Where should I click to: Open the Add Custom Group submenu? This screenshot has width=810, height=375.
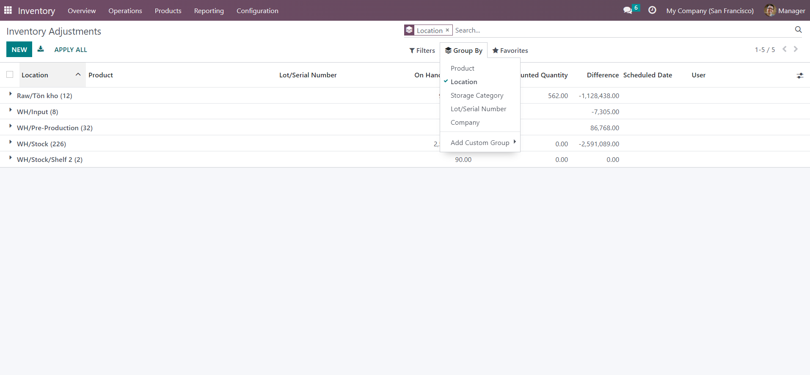tap(480, 143)
